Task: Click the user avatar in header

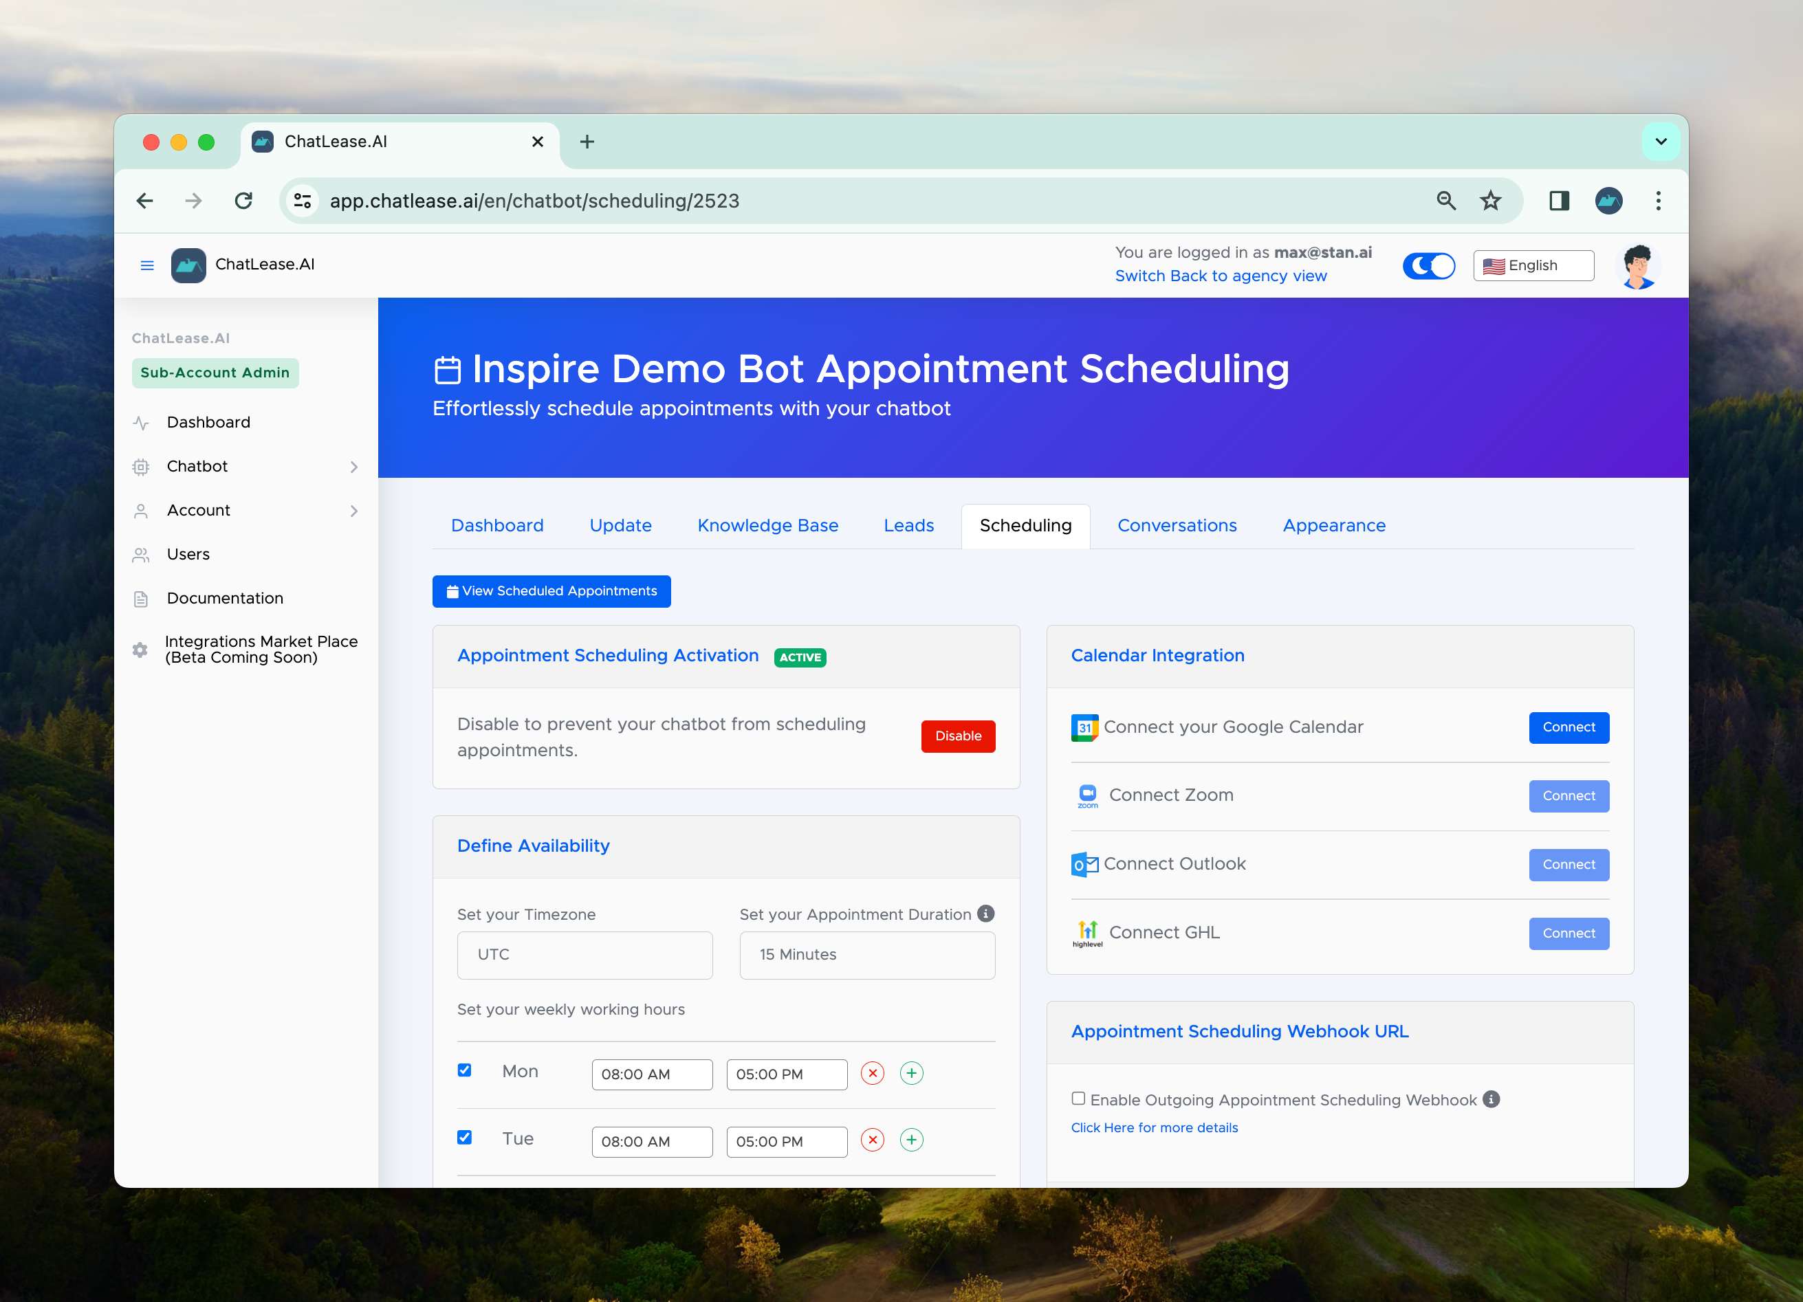Action: [1638, 266]
